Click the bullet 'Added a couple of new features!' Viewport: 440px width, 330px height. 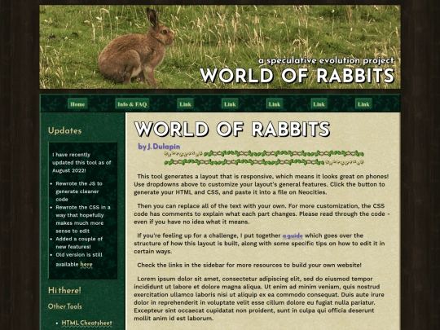pyautogui.click(x=79, y=243)
